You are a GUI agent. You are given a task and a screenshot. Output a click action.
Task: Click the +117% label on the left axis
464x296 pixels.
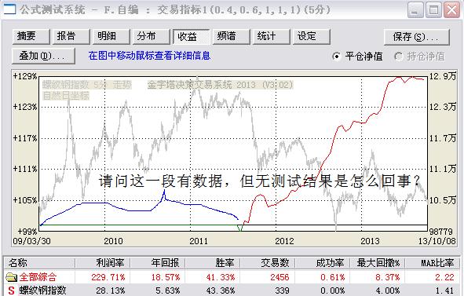coord(25,138)
